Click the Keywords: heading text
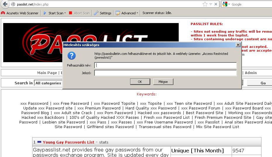The height and width of the screenshot is (157, 272). [147, 94]
